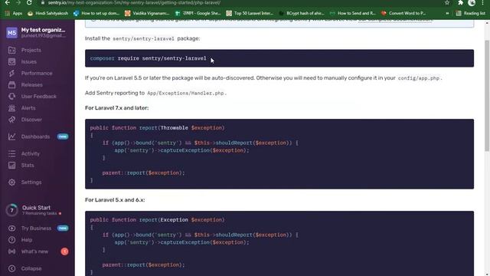The image size is (490, 276).
Task: Click the Dashboards chart icon
Action: click(x=12, y=136)
